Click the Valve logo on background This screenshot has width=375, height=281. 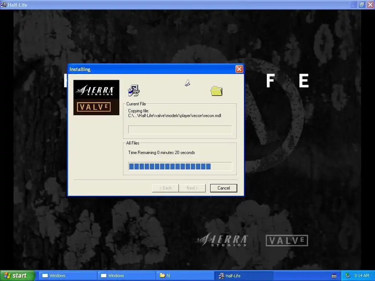point(287,240)
